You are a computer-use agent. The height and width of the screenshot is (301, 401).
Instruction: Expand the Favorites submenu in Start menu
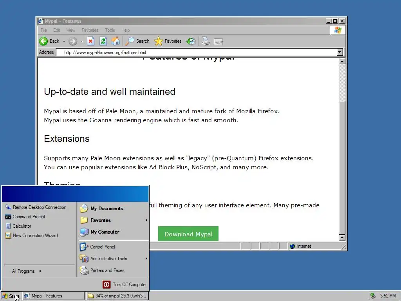[x=146, y=220]
